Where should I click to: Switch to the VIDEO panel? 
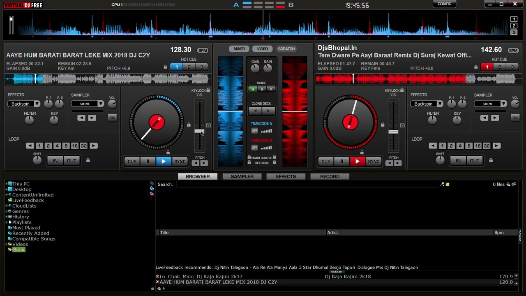(x=263, y=49)
